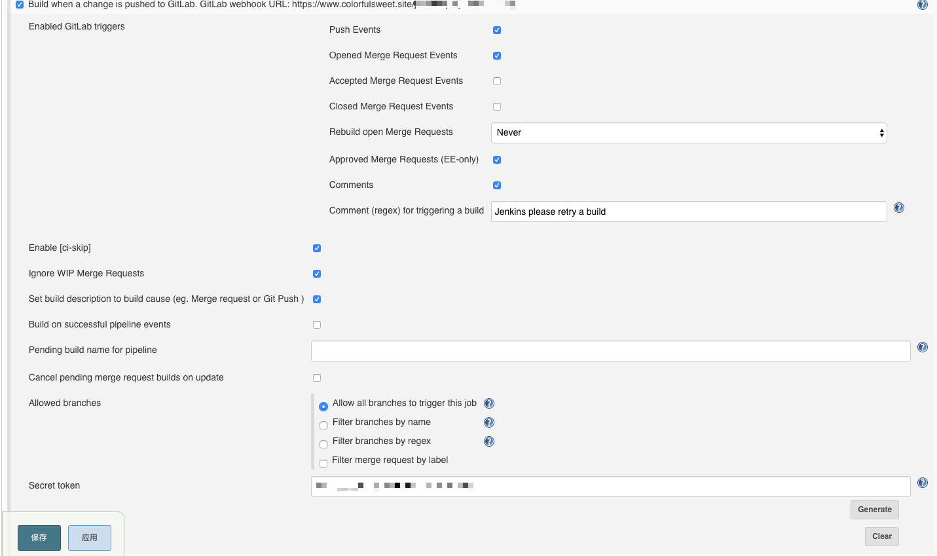Click help icon beside comment regex field

coord(898,208)
